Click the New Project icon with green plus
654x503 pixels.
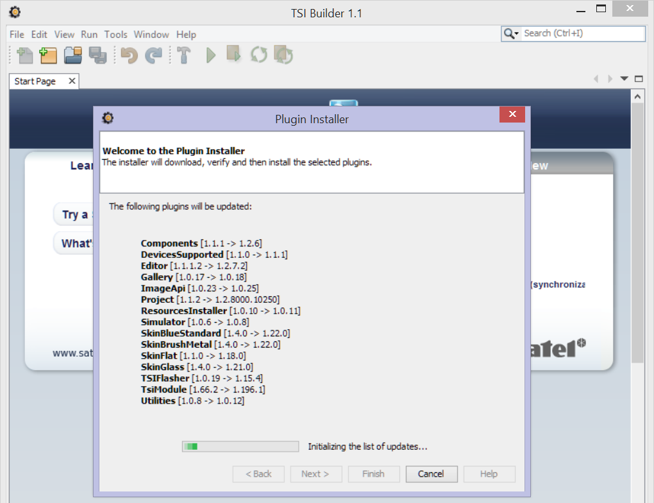(48, 55)
